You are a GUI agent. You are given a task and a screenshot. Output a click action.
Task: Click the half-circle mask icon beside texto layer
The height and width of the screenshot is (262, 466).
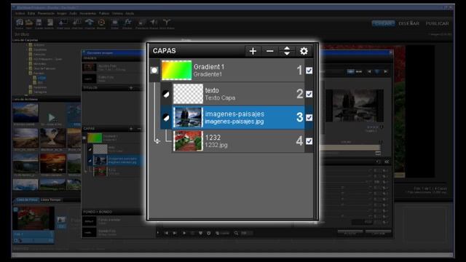click(x=166, y=94)
